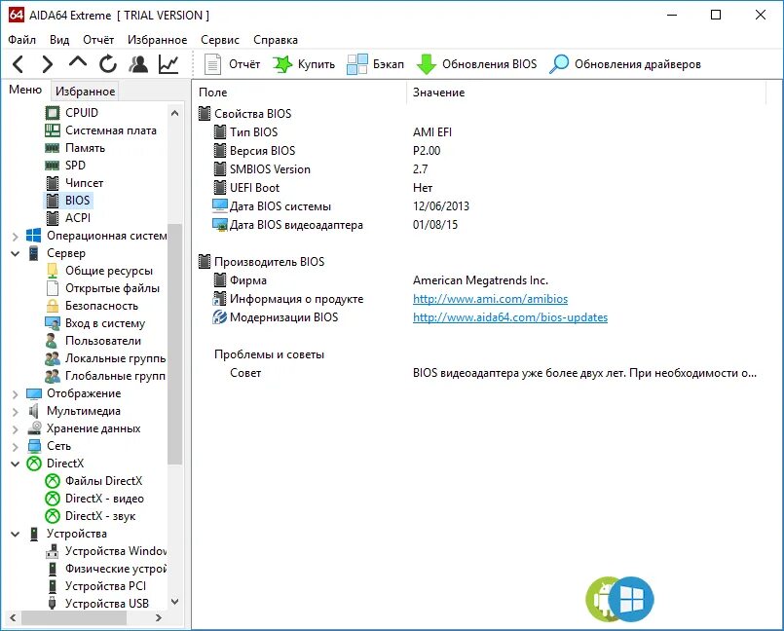
Task: Click the Отчёт report toolbar button
Action: tap(232, 64)
